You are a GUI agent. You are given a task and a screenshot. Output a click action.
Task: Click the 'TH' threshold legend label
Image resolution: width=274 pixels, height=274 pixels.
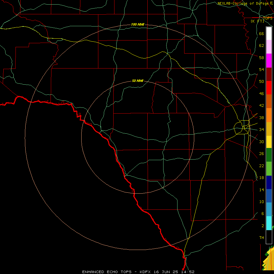262,238
